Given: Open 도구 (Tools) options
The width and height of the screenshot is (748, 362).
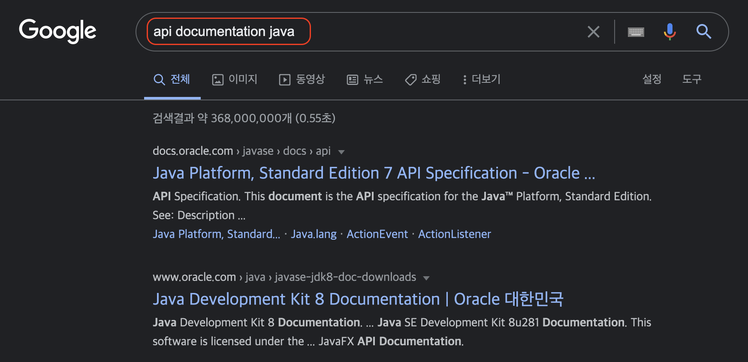Looking at the screenshot, I should [692, 79].
